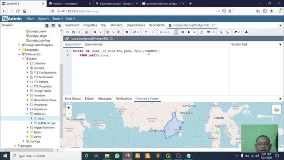Switch to the Properties tab

(x=90, y=25)
